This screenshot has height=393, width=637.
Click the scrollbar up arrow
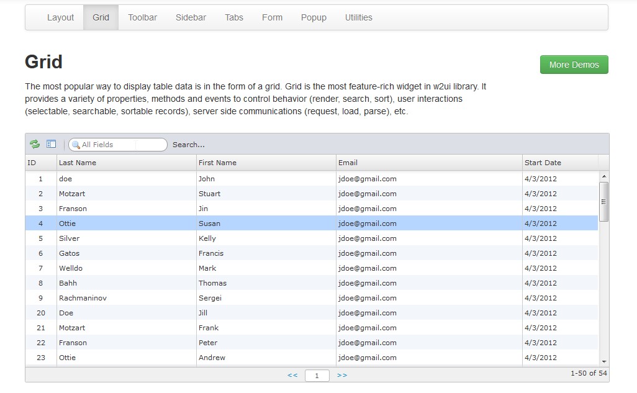pyautogui.click(x=603, y=177)
